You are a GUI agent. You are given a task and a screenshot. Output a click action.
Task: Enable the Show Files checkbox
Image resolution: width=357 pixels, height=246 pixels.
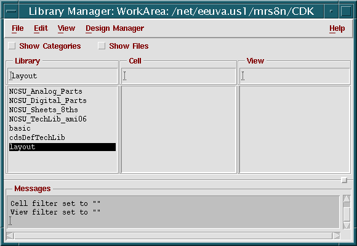(x=102, y=46)
